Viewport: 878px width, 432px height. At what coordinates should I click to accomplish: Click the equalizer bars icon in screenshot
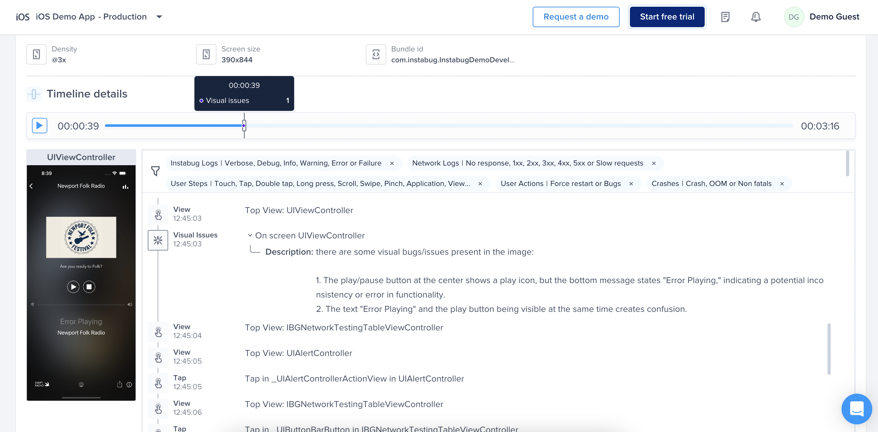(125, 186)
